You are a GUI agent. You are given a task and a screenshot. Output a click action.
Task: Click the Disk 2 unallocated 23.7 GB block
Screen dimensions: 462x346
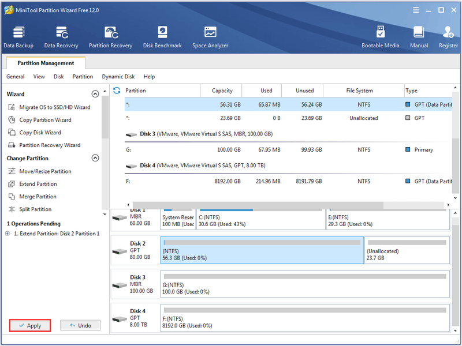click(x=407, y=250)
